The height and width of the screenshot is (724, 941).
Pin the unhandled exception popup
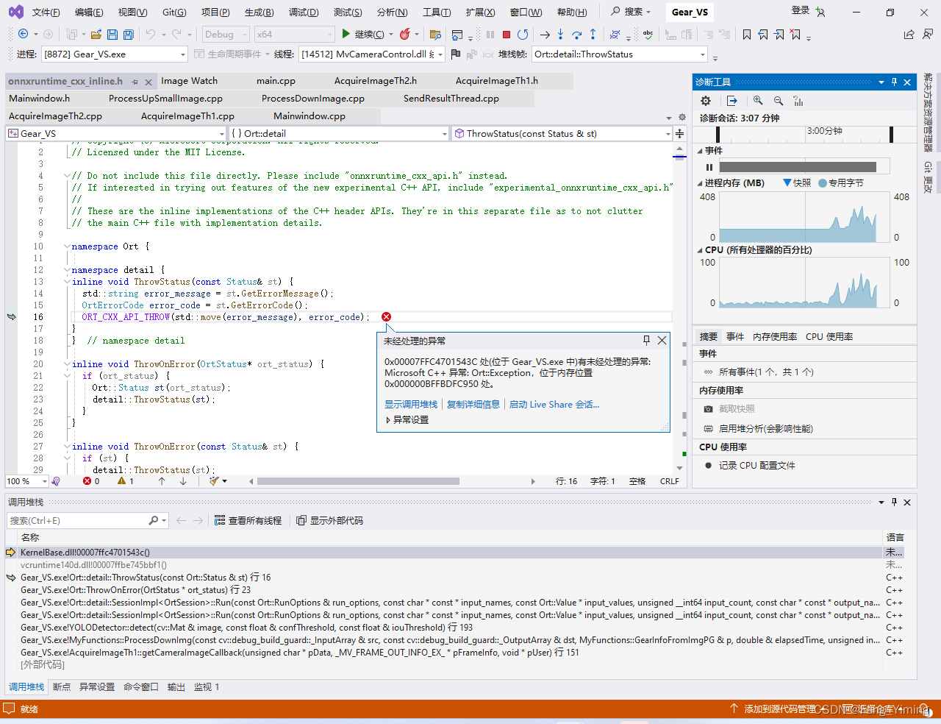pyautogui.click(x=646, y=341)
